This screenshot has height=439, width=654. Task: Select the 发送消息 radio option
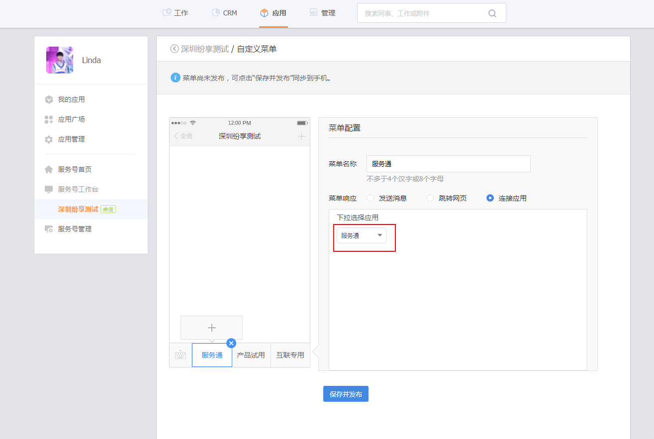(x=371, y=198)
